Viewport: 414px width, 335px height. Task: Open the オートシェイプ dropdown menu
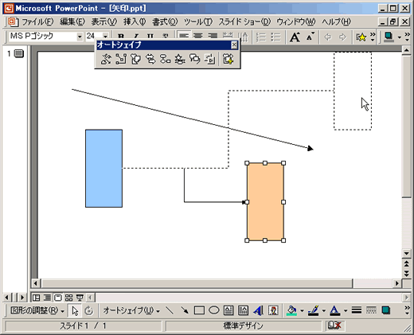pyautogui.click(x=131, y=310)
